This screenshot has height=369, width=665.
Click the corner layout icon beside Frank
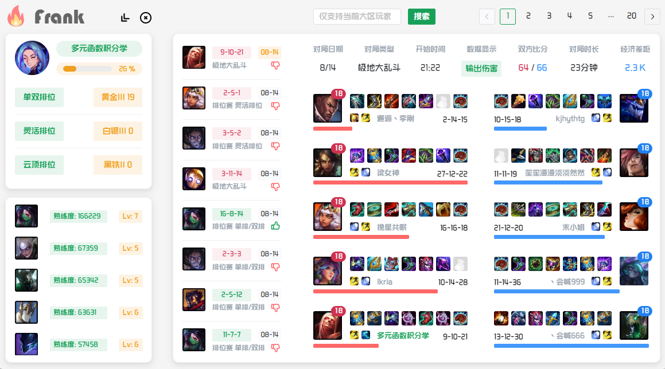[125, 17]
